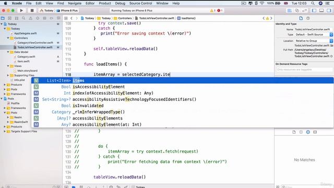Image resolution: width=334 pixels, height=188 pixels.
Task: Open the Editor menu
Action: click(x=90, y=3)
